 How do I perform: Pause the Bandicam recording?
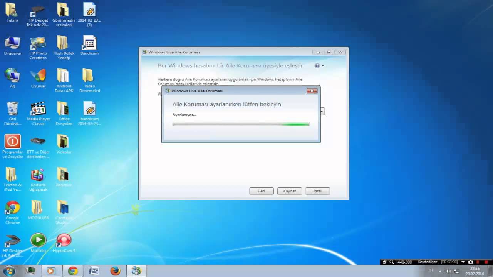coord(477,262)
